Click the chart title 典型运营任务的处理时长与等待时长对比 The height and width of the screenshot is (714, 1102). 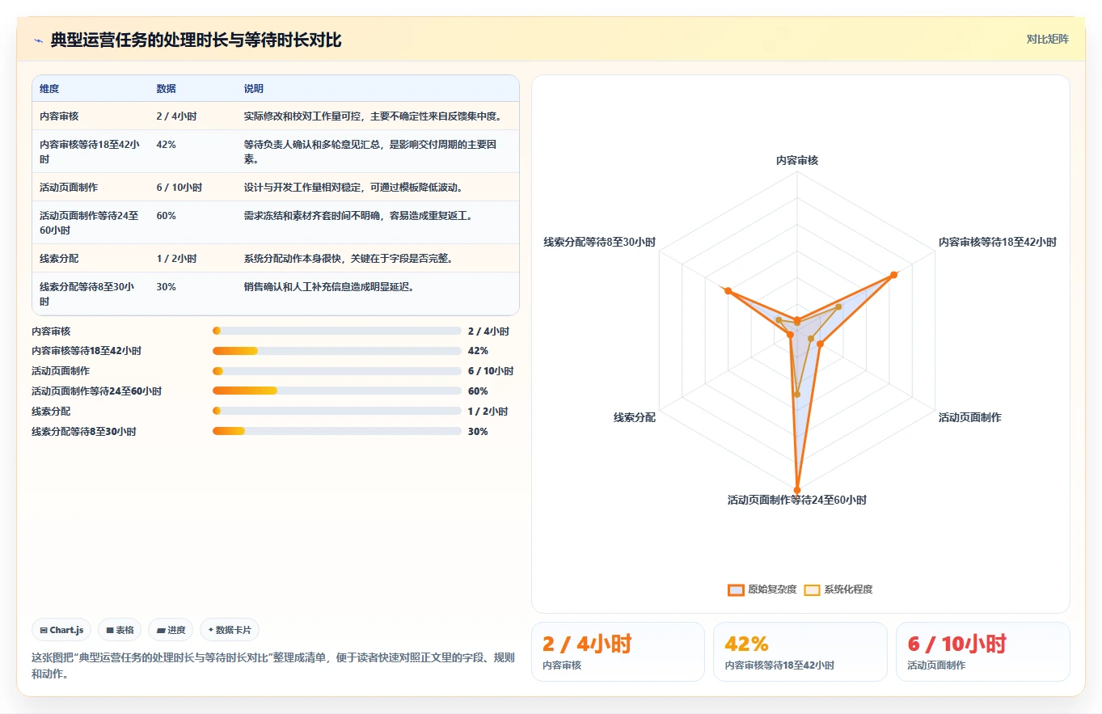coord(196,40)
